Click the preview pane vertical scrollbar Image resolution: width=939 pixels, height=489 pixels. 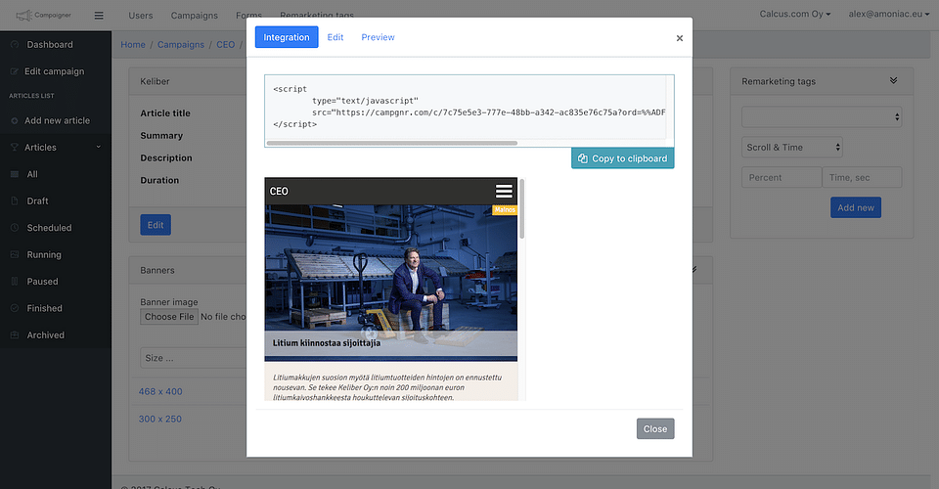click(521, 209)
